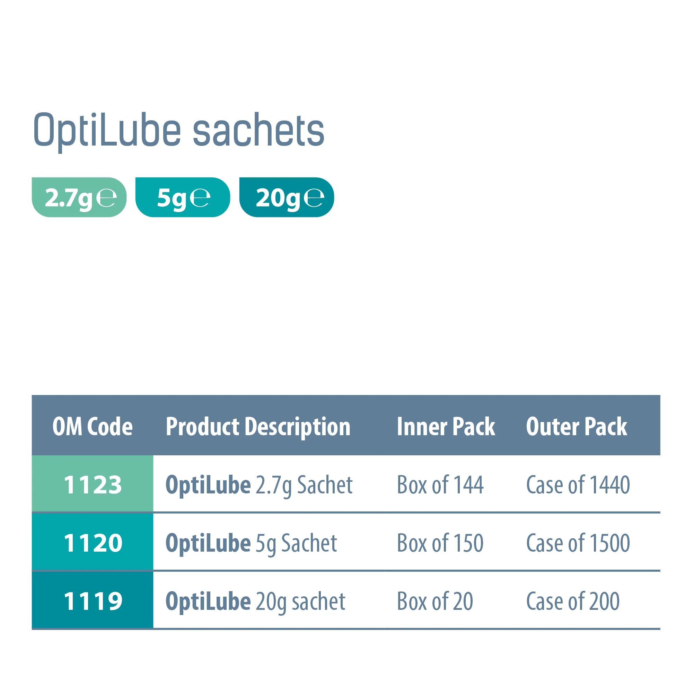Select the Box of 20 cell

[x=435, y=601]
